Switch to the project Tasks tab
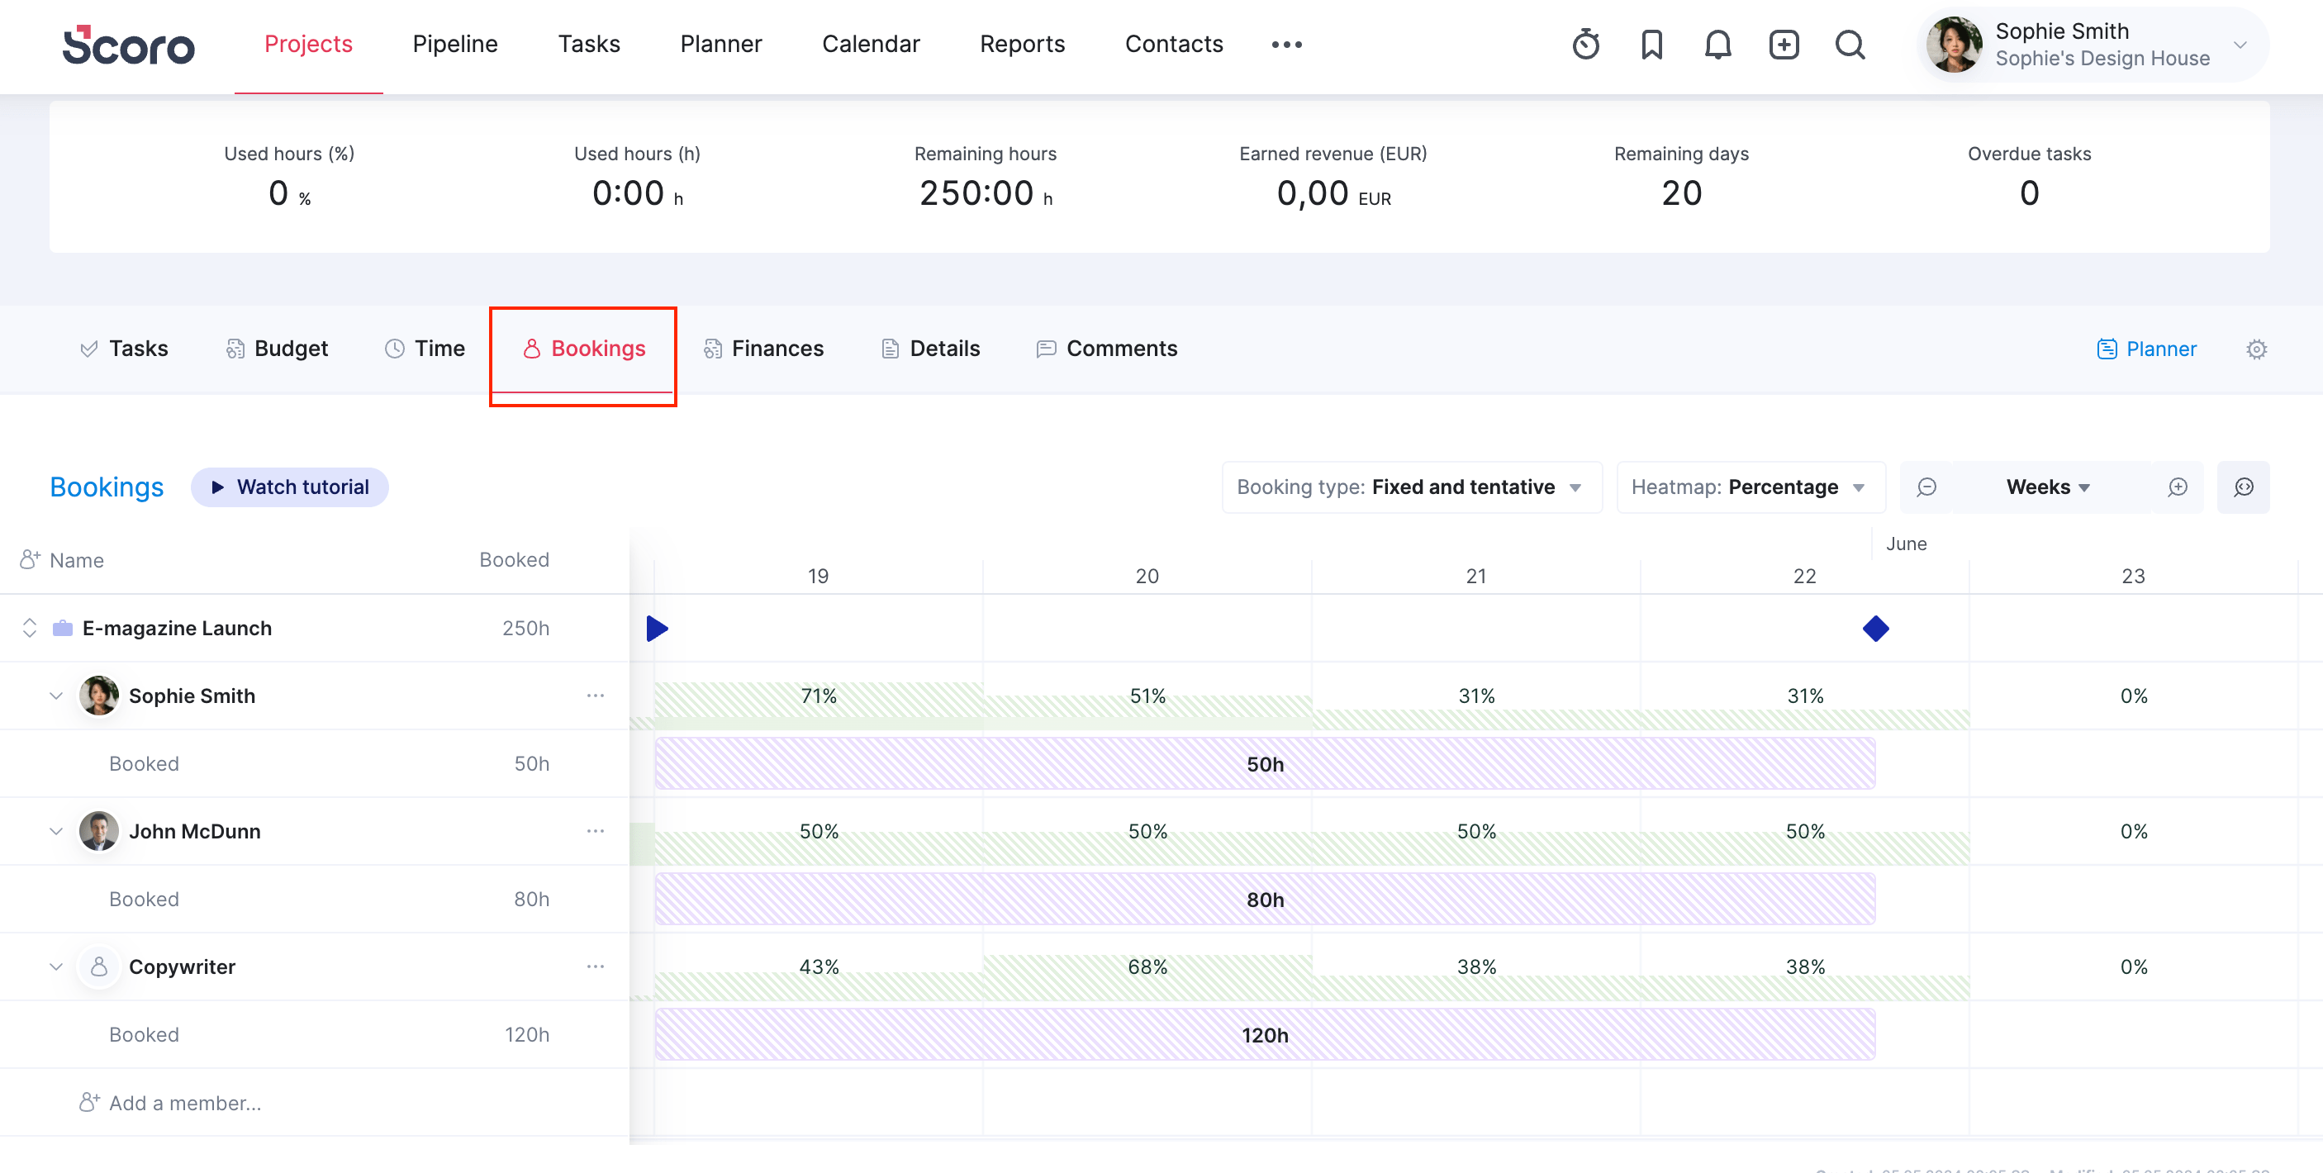The image size is (2323, 1173). click(125, 349)
